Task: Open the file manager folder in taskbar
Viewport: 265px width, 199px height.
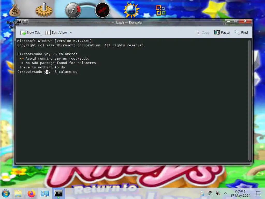Action: click(18, 193)
